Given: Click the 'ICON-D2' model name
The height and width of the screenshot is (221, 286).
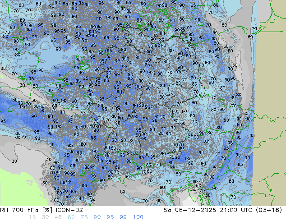Looking at the screenshot, I should (x=69, y=210).
